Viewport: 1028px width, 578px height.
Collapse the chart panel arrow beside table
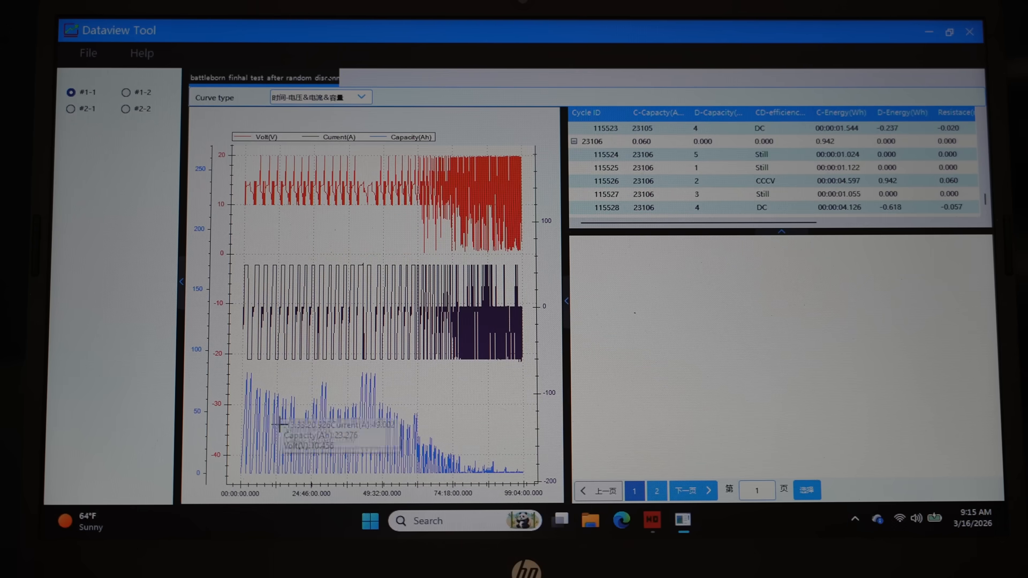pyautogui.click(x=566, y=301)
